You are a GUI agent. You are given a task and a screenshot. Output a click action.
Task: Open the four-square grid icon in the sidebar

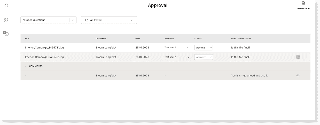[x=6, y=20]
